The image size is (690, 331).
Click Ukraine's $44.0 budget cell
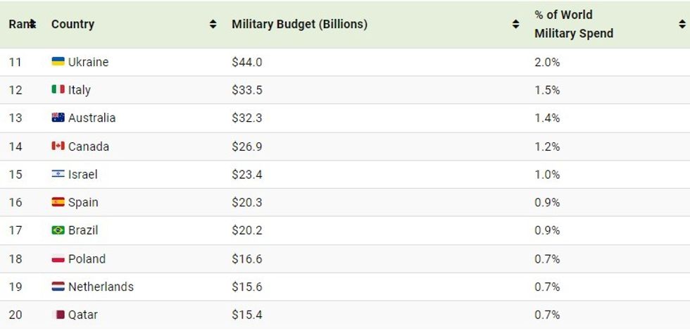click(246, 62)
